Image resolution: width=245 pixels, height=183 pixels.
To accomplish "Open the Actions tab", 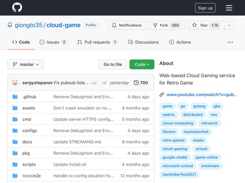I will tap(180, 42).
